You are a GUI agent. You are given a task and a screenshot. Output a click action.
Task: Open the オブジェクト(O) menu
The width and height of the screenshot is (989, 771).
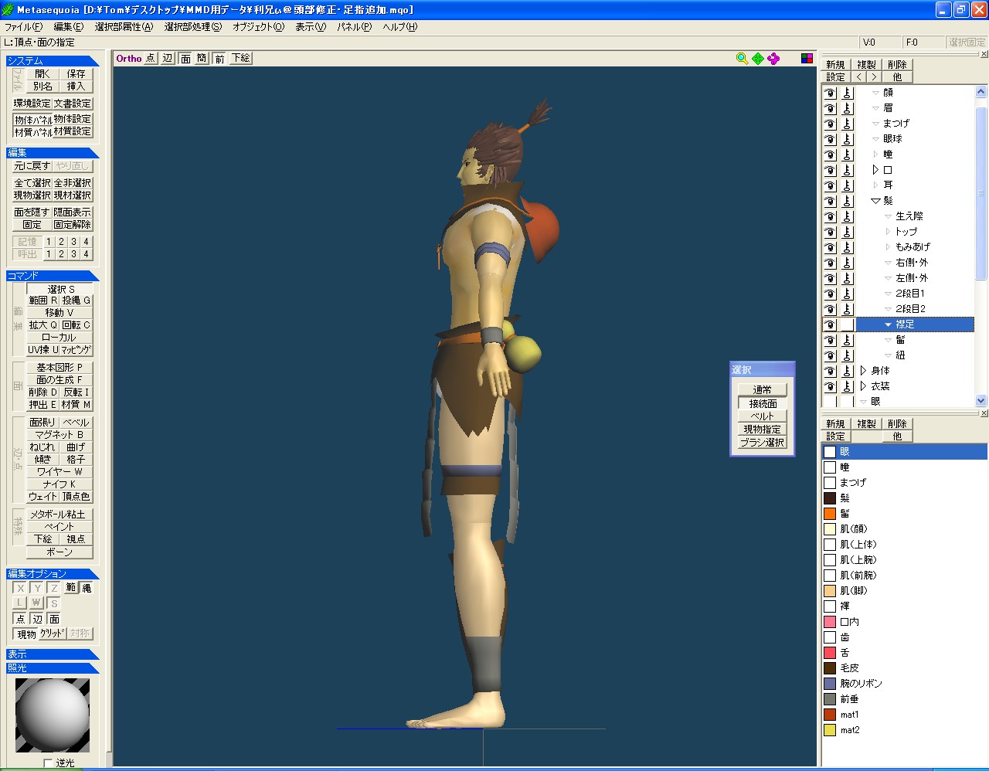point(258,27)
